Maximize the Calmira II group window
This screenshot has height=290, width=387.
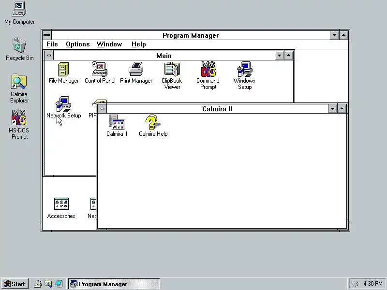[x=342, y=108]
